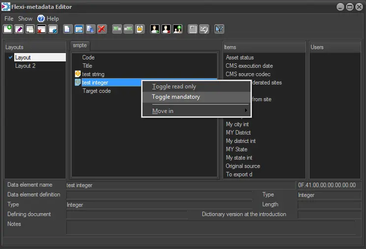Click the large red X delete toolbar icon

(x=101, y=29)
